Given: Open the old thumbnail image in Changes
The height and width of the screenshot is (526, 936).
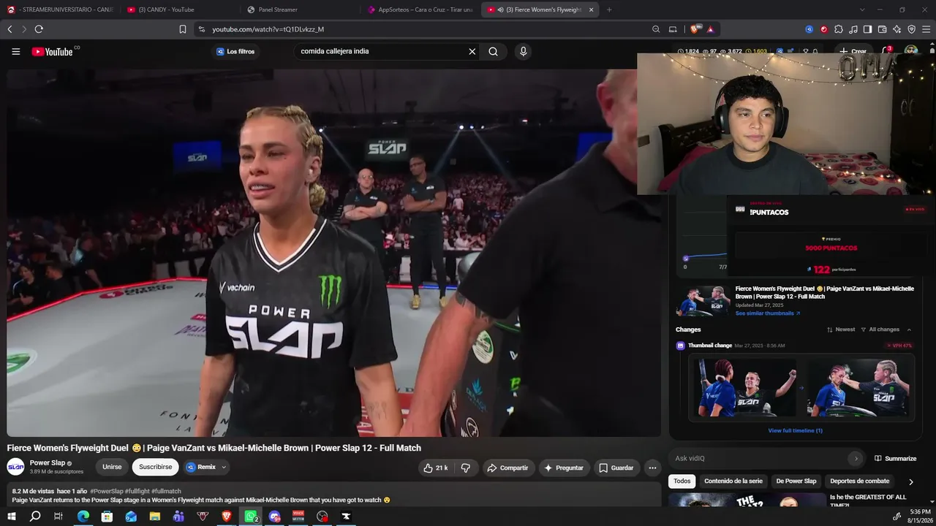Looking at the screenshot, I should point(744,389).
